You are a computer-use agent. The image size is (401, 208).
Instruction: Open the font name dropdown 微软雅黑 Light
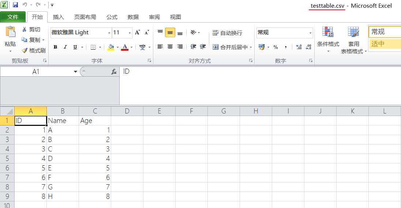(109, 33)
